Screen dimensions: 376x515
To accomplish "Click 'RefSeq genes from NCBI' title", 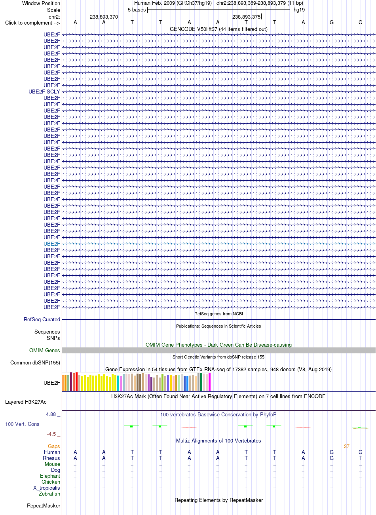I will [218, 314].
